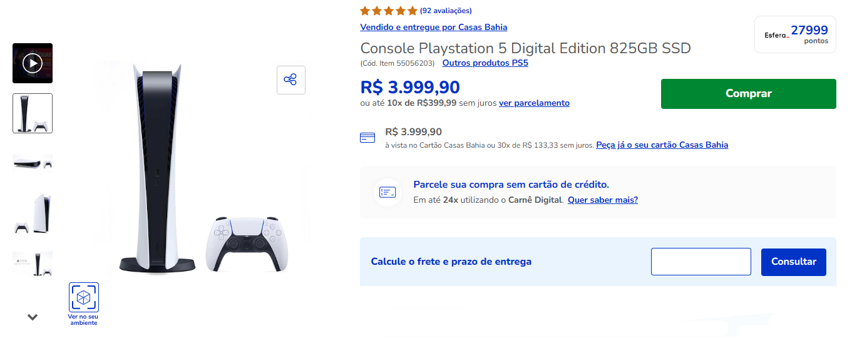Expand more thumbnails with down chevron
The height and width of the screenshot is (343, 852).
(33, 317)
